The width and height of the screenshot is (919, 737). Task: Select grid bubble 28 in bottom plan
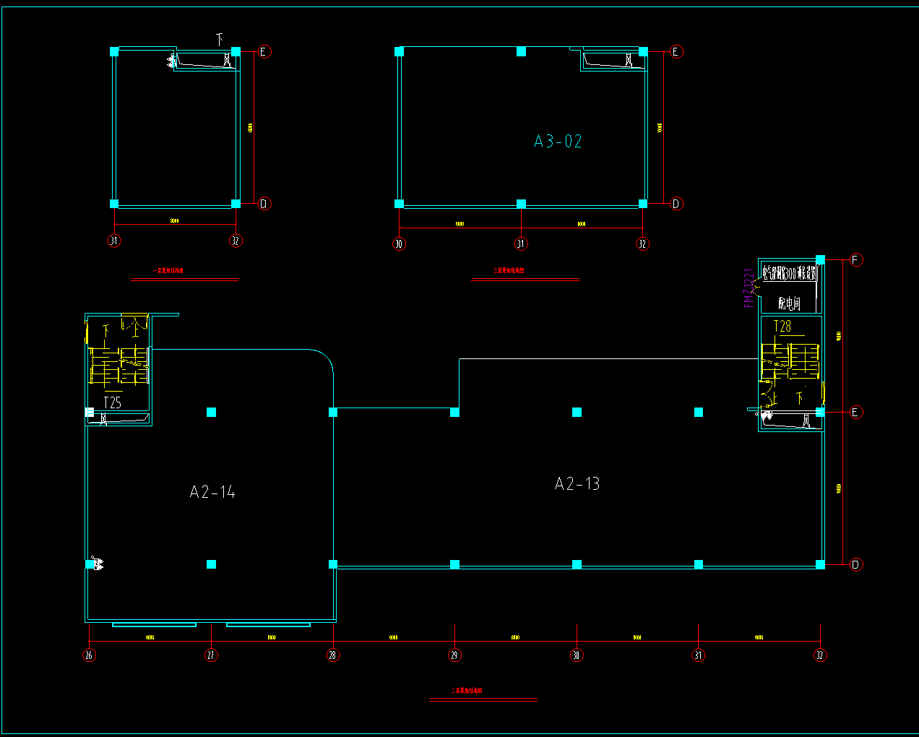click(x=333, y=655)
